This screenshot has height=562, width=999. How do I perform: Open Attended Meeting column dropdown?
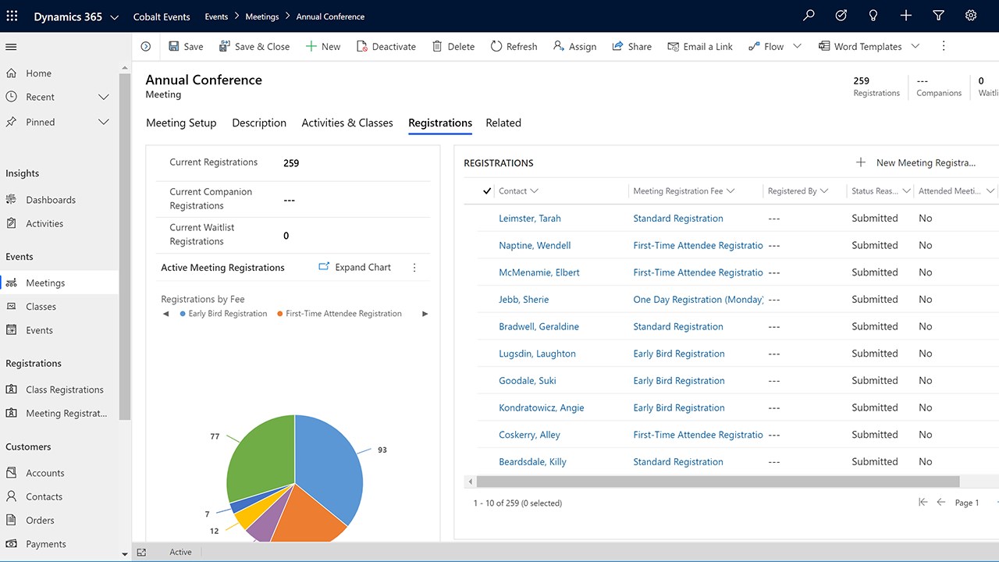pyautogui.click(x=990, y=191)
